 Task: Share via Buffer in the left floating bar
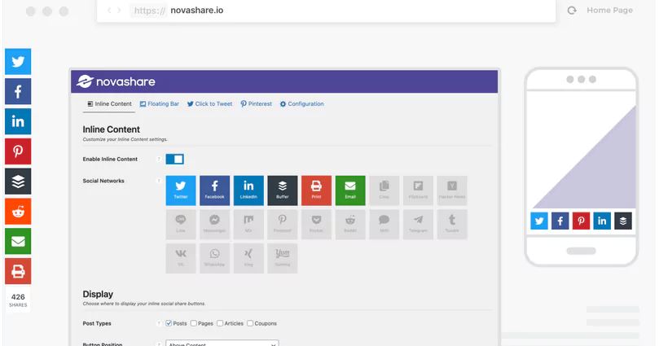coord(18,182)
